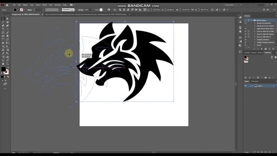277x156 pixels.
Task: Open the stroke color dropdown in control bar
Action: [x=24, y=10]
